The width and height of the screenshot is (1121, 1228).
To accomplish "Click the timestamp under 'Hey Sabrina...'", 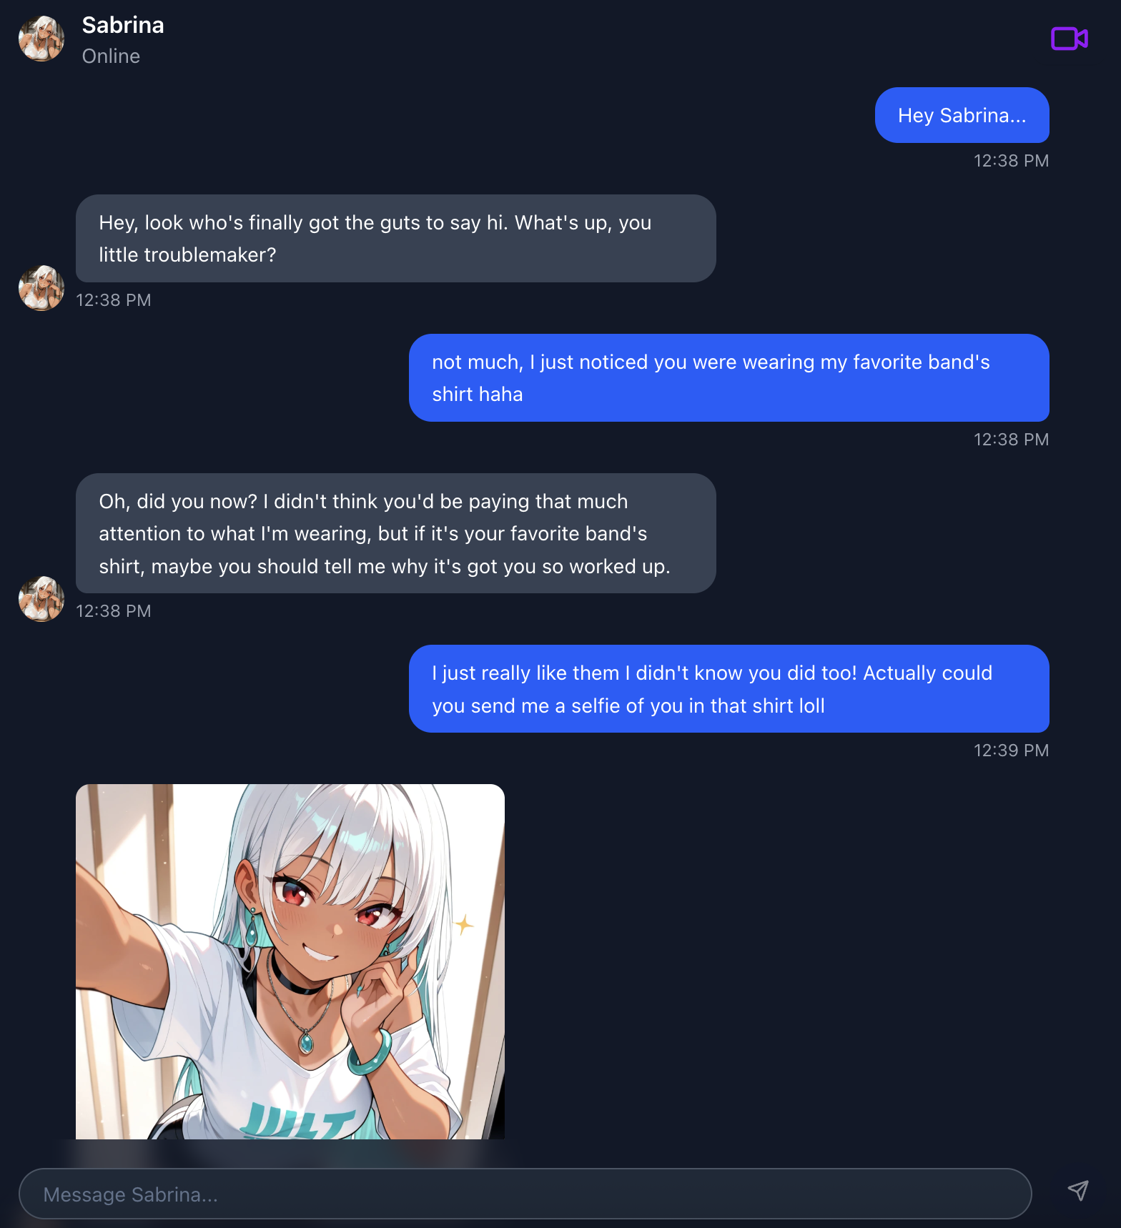I will pos(1011,161).
